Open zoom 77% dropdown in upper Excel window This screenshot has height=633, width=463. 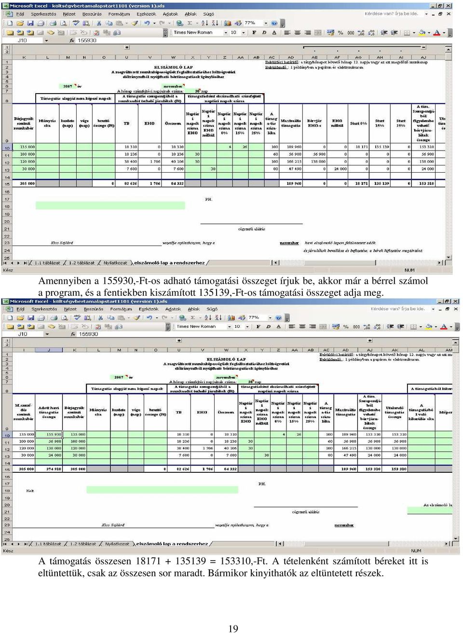coord(266,23)
